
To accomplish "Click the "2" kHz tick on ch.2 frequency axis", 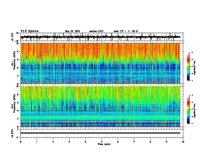I will tap(18, 119).
